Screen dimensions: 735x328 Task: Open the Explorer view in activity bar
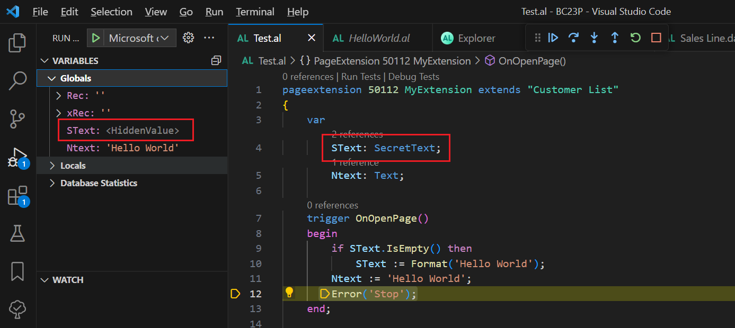coord(17,43)
